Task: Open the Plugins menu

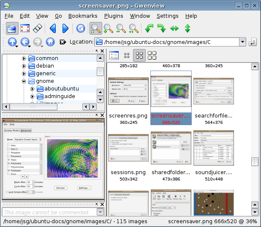Action: coord(114,16)
